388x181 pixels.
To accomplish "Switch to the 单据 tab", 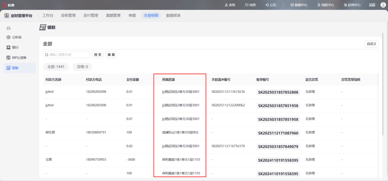I will [132, 16].
